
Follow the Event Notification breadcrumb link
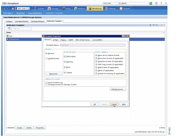click(35, 13)
